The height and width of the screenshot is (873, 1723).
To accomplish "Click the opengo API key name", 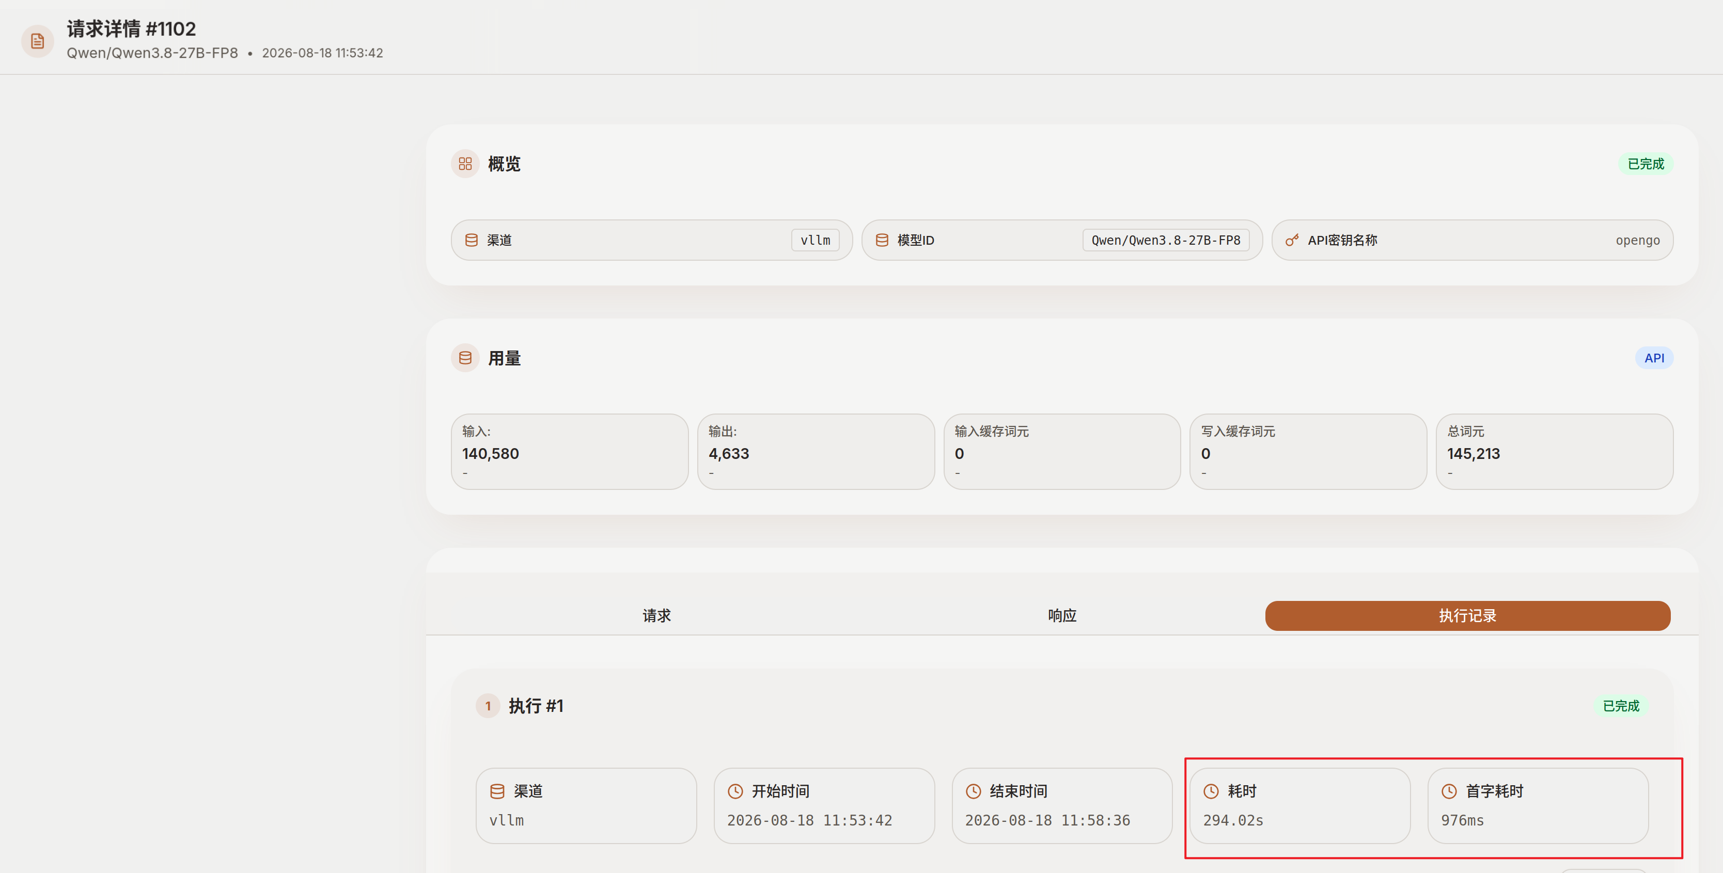I will (x=1637, y=240).
